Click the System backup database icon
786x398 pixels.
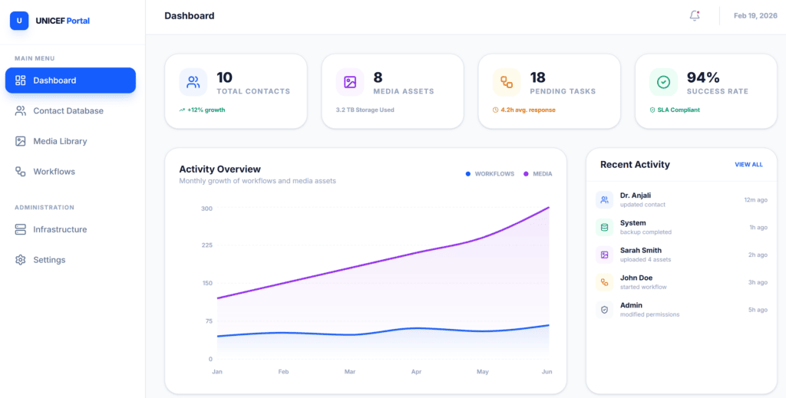point(604,227)
